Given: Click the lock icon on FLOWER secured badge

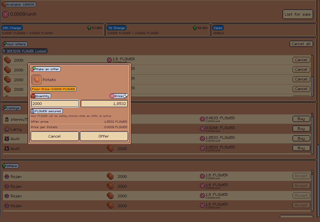Looking at the screenshot, I should coord(33,111).
